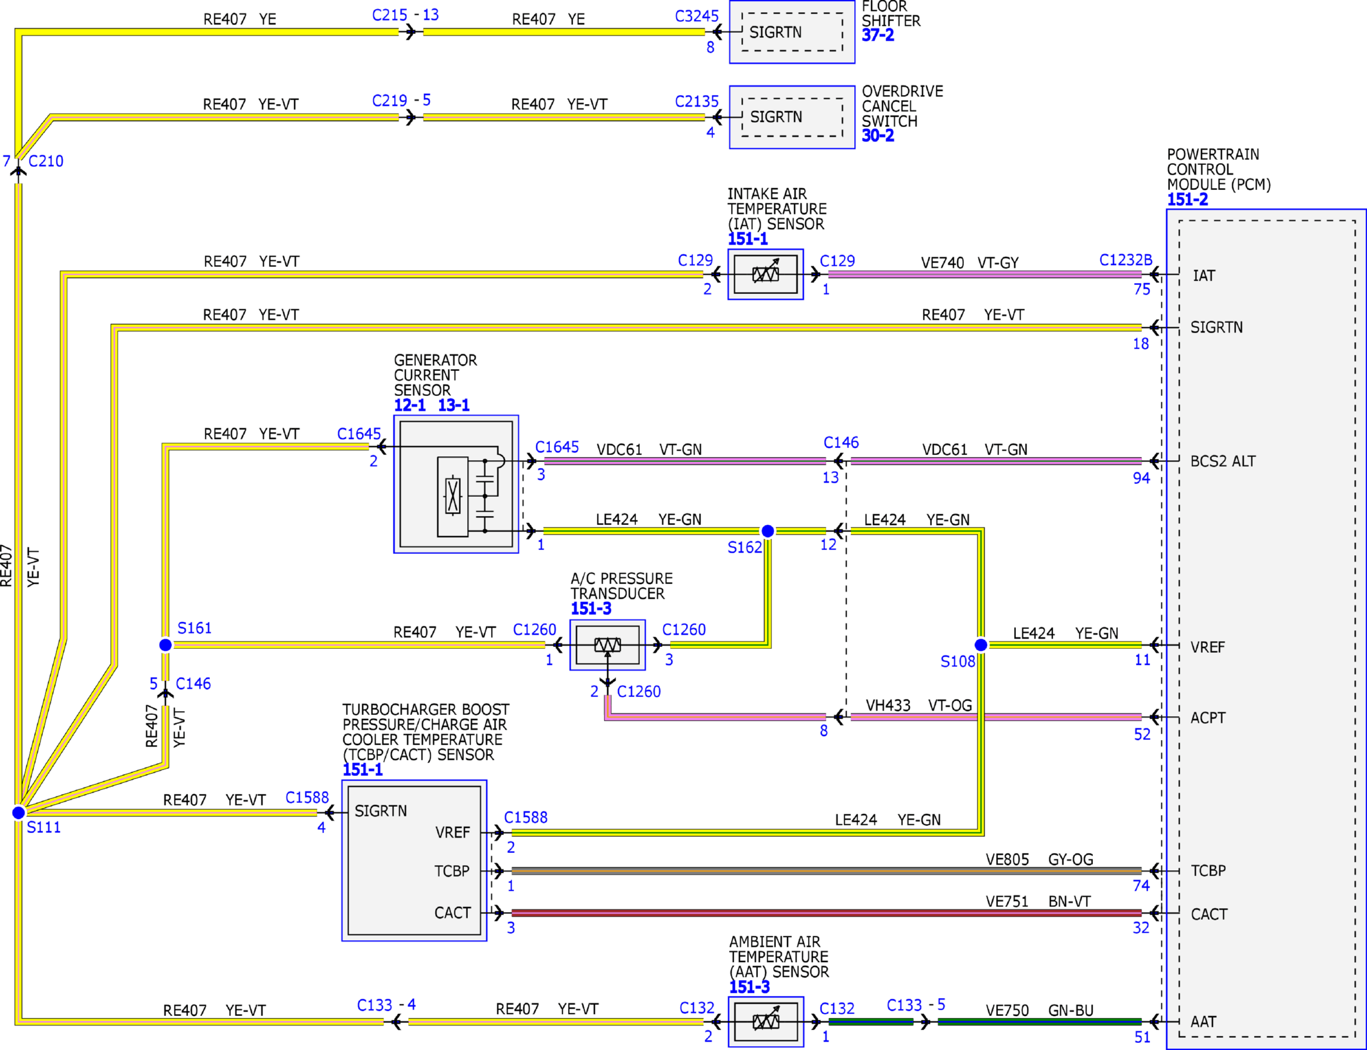Click the A/C pressure transducer symbol

click(607, 645)
